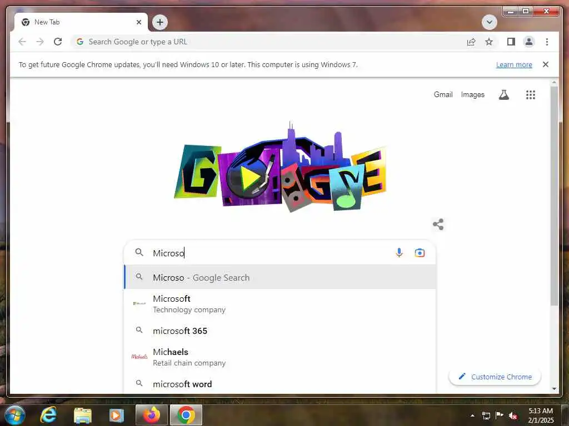This screenshot has width=569, height=426.
Task: Play the Google Doodle
Action: [x=252, y=177]
